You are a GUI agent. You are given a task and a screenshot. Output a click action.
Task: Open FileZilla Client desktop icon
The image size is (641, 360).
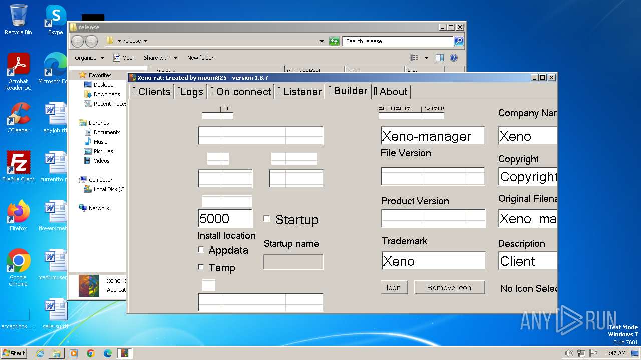tap(18, 167)
